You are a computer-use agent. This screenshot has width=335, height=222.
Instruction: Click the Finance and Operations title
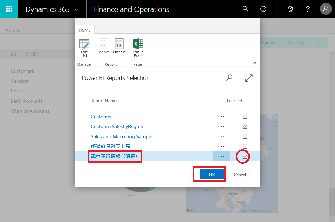[x=132, y=9]
